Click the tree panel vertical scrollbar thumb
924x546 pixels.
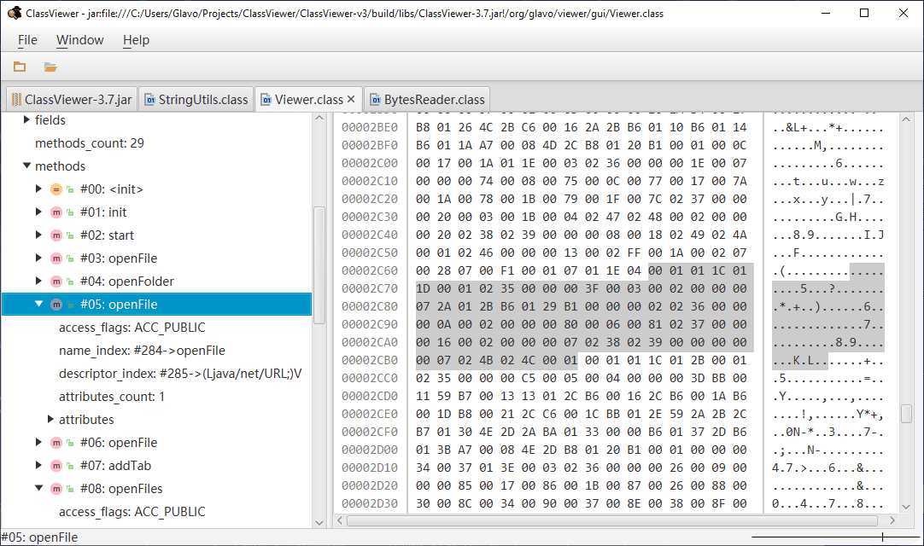(x=319, y=265)
